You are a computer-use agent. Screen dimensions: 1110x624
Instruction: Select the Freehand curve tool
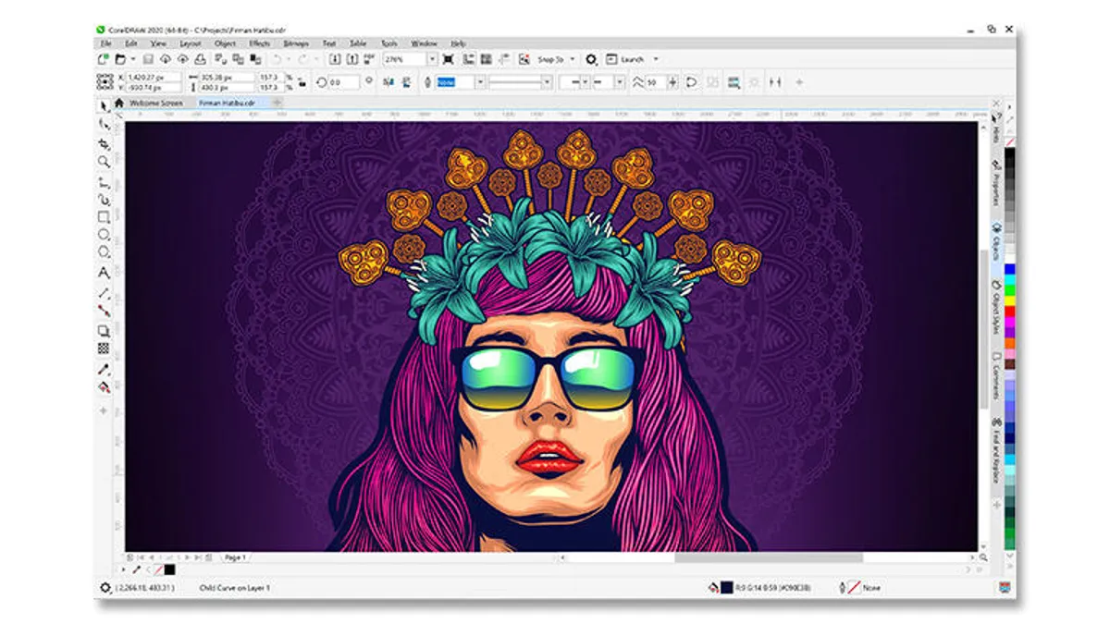click(104, 182)
